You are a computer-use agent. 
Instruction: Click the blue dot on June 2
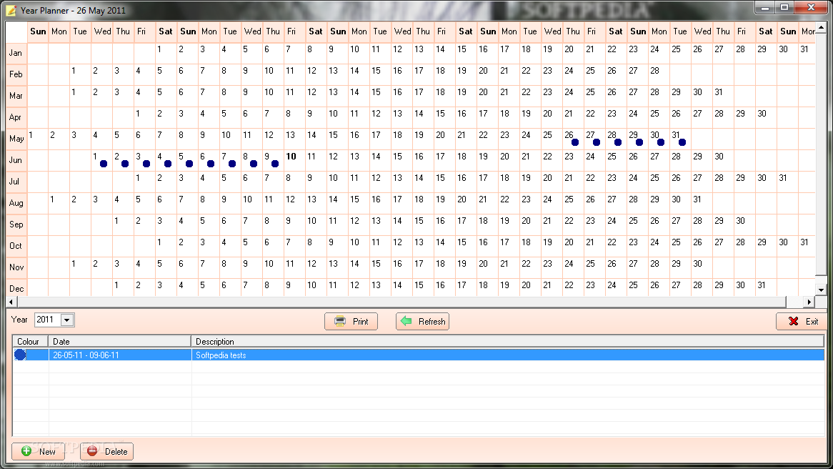coord(125,164)
